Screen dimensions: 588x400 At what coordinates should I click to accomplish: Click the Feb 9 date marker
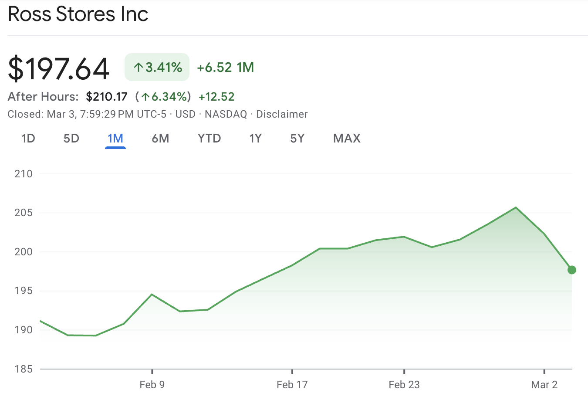click(x=152, y=384)
